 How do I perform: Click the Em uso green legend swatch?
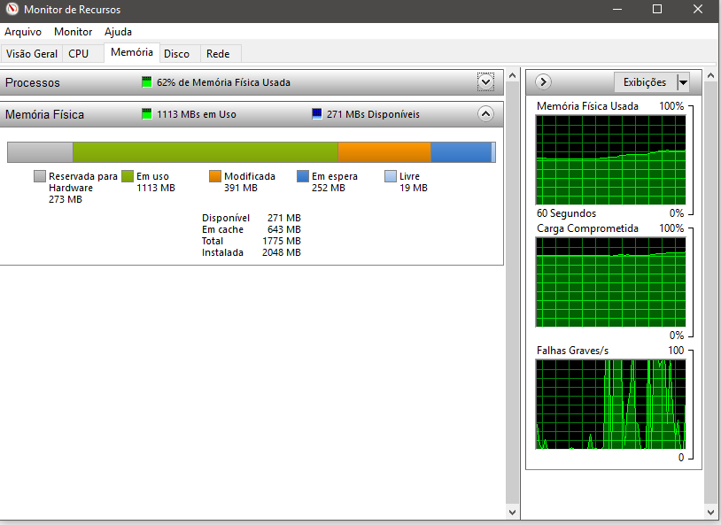coord(128,176)
